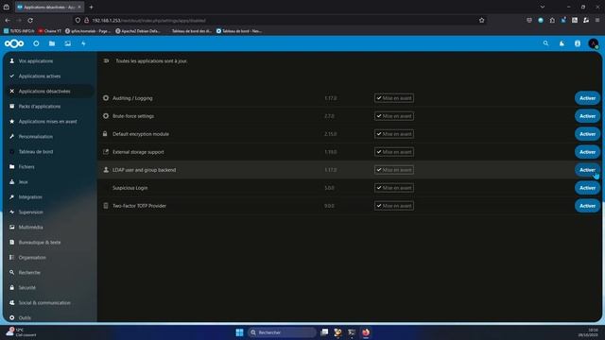Open the 'Multimédia' category
The width and height of the screenshot is (605, 340).
coord(49,227)
